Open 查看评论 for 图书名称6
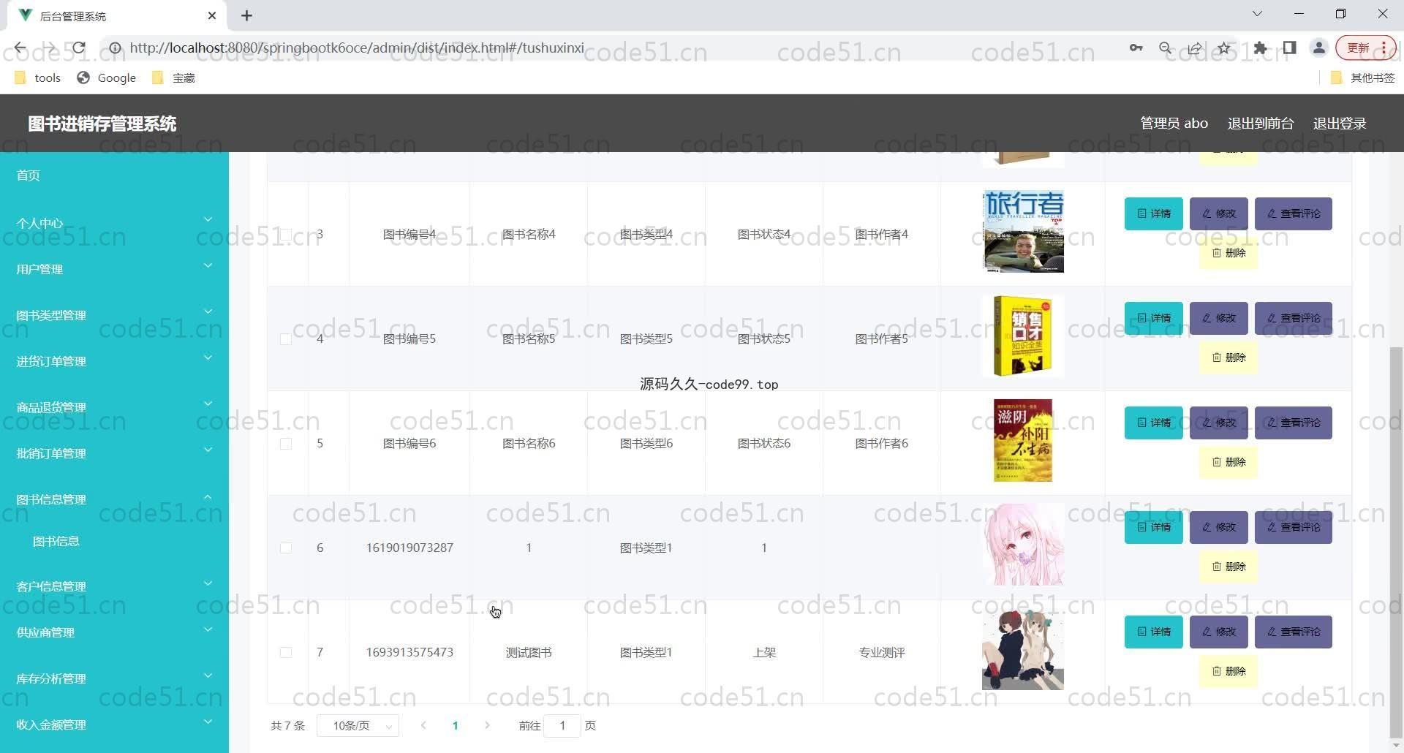 pos(1293,423)
